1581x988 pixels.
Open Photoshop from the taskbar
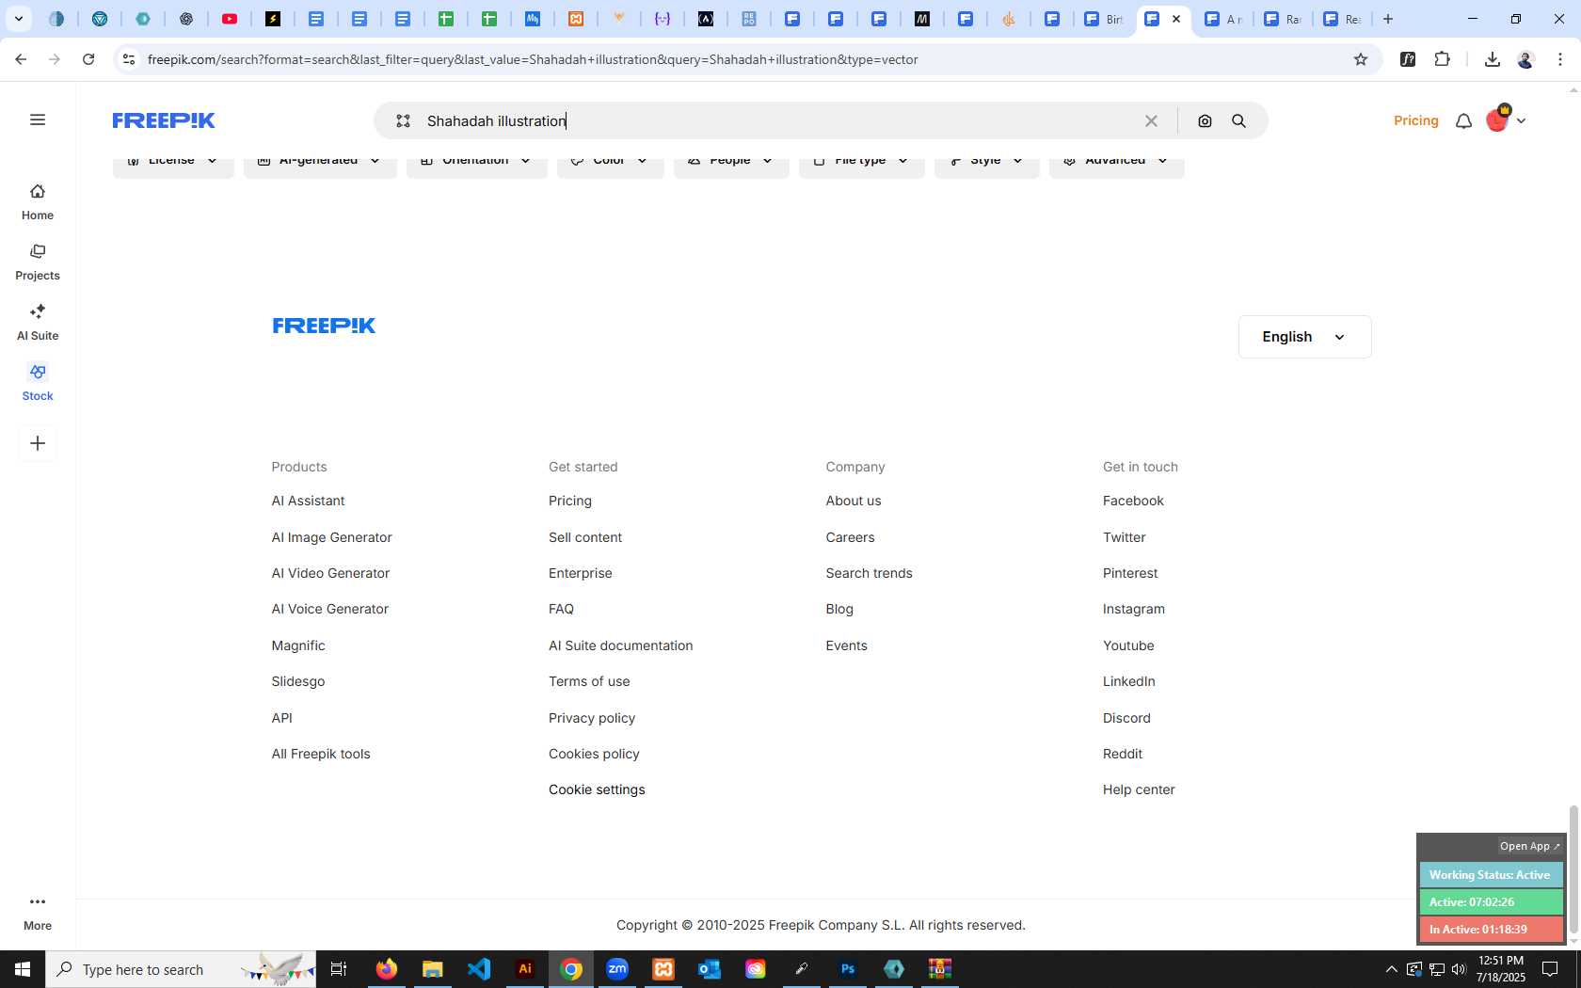848,969
